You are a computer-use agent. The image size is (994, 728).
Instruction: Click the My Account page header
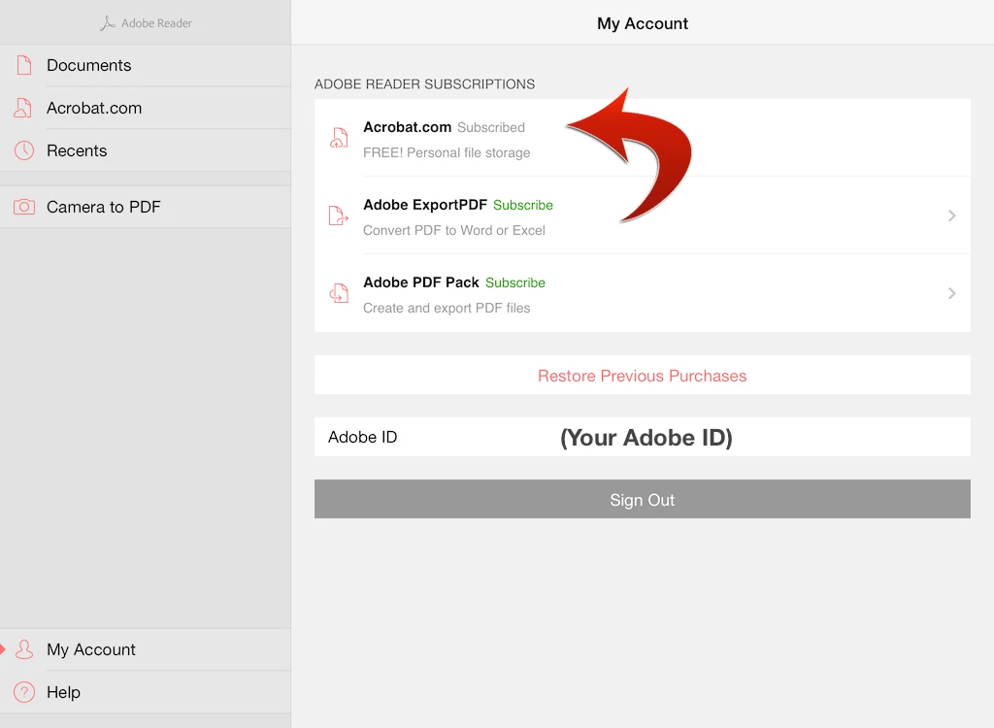pos(643,23)
